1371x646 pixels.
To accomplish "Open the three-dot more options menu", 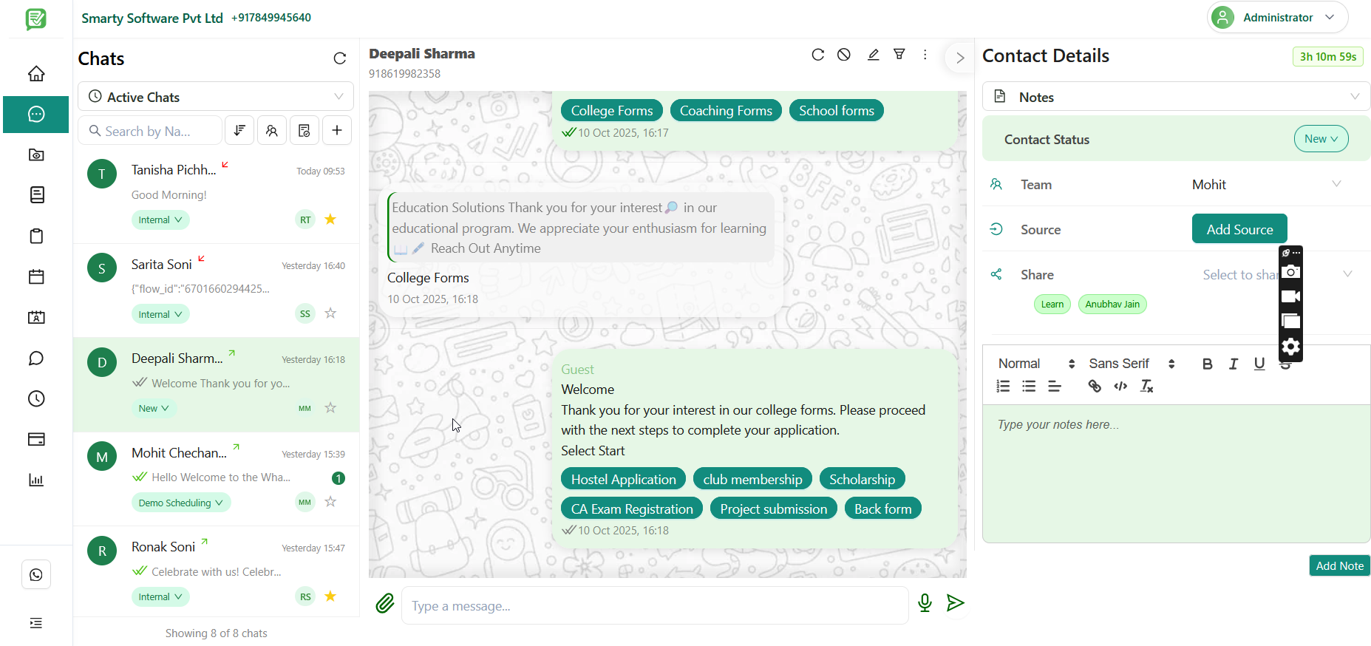I will tap(925, 55).
